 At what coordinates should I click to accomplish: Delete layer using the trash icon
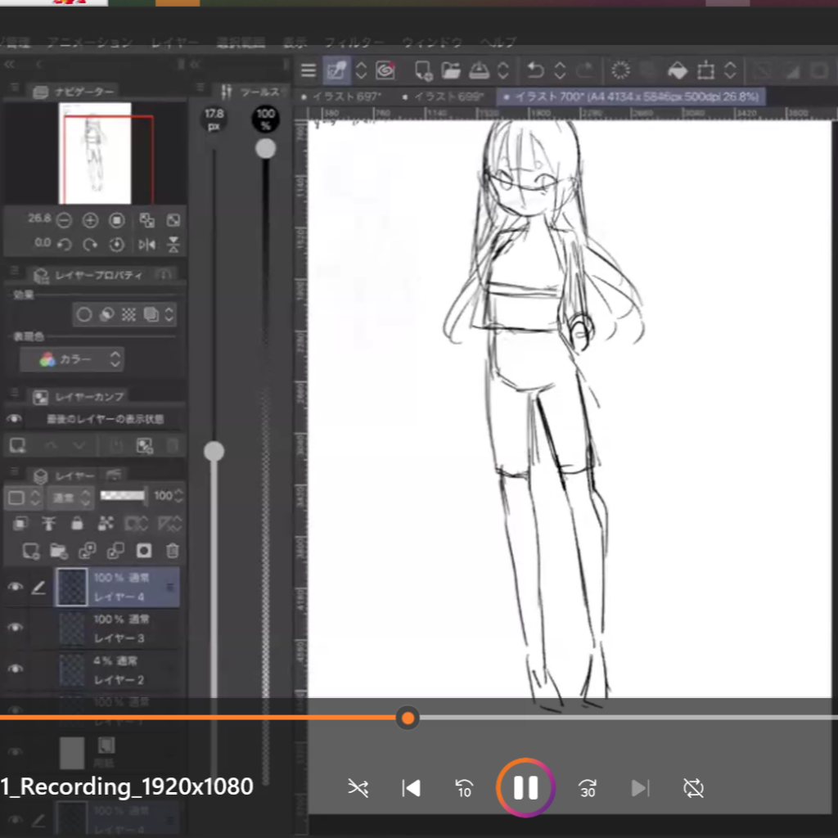(x=173, y=550)
